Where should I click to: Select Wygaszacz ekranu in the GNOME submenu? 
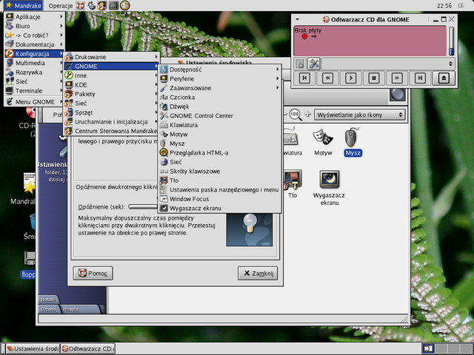(219, 209)
